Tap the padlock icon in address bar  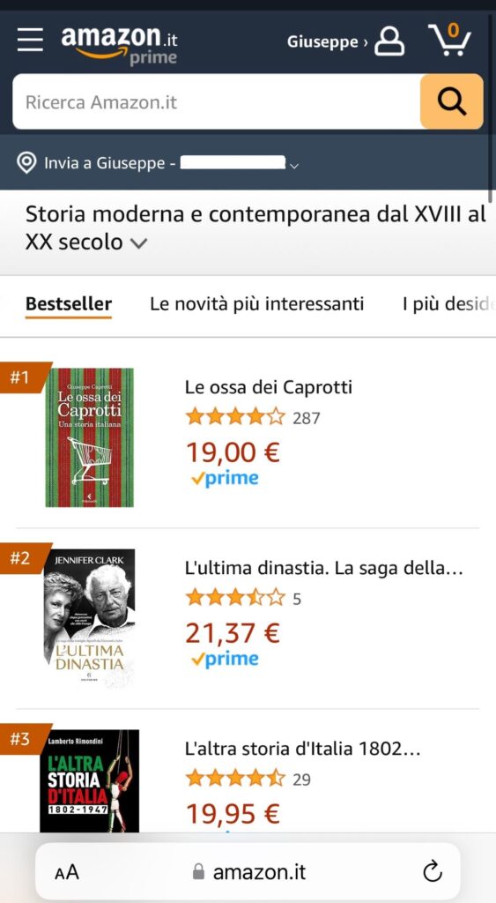[198, 871]
